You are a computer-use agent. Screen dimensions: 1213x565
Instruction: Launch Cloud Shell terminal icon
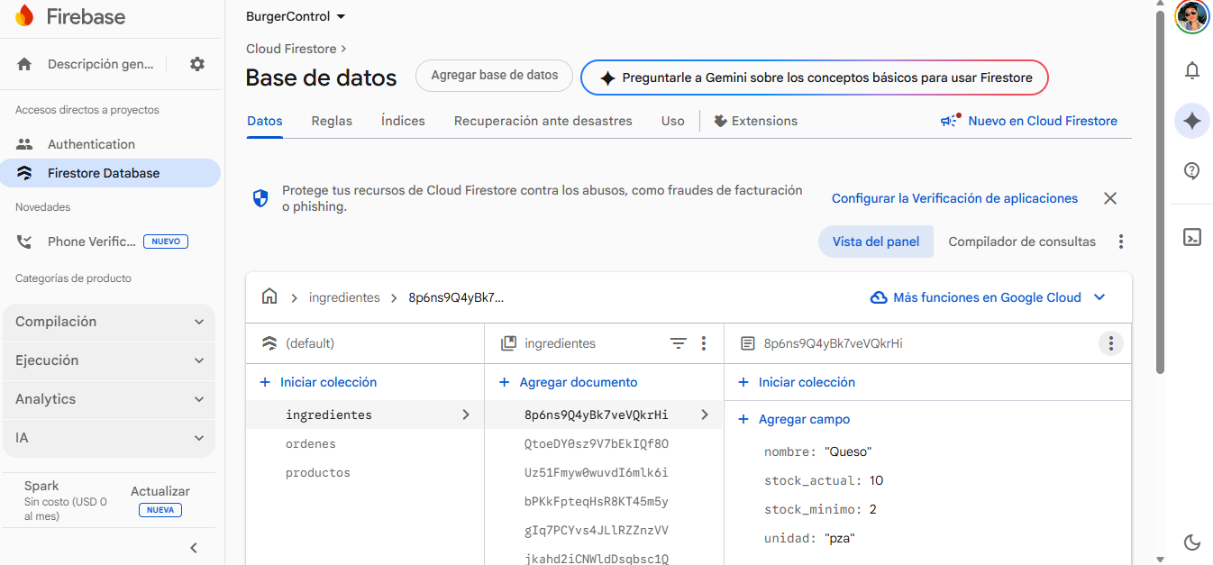[1191, 237]
